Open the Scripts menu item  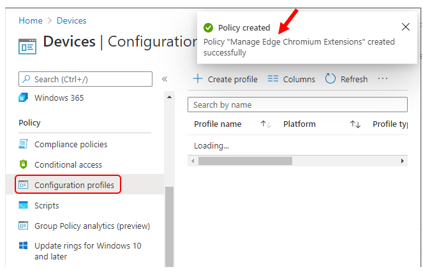(x=47, y=205)
